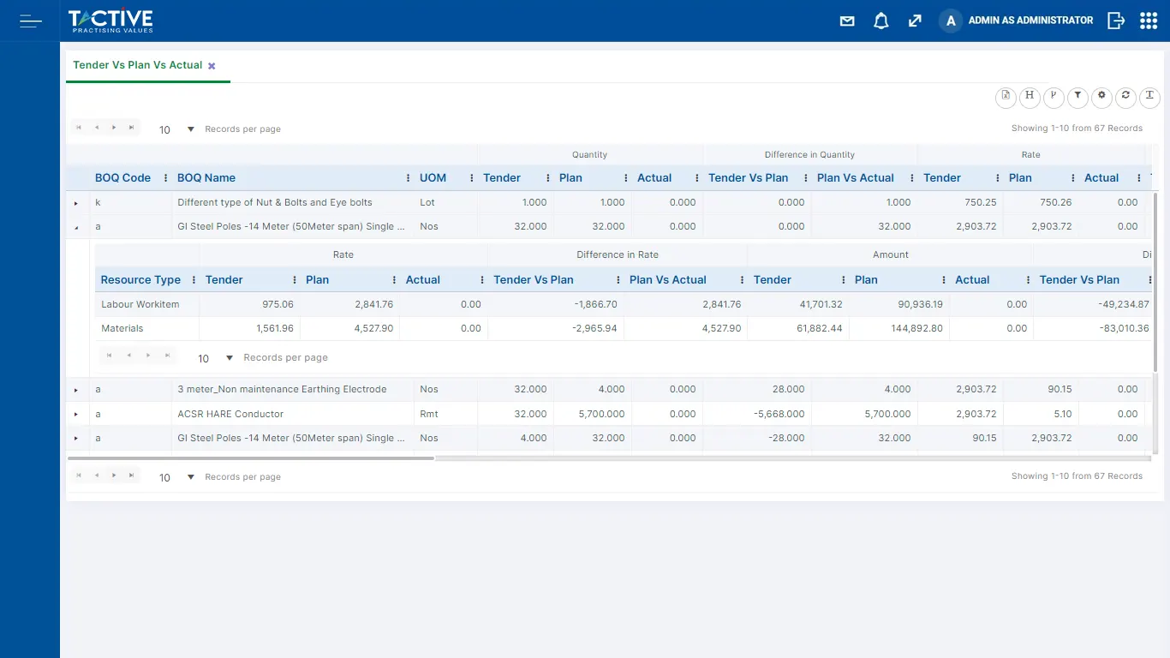1170x658 pixels.
Task: Go to next page in top pager
Action: [x=114, y=128]
